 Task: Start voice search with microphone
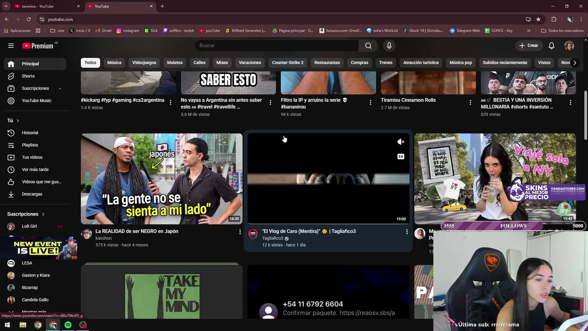pos(389,46)
